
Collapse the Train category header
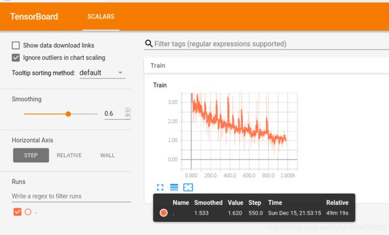pyautogui.click(x=266, y=65)
